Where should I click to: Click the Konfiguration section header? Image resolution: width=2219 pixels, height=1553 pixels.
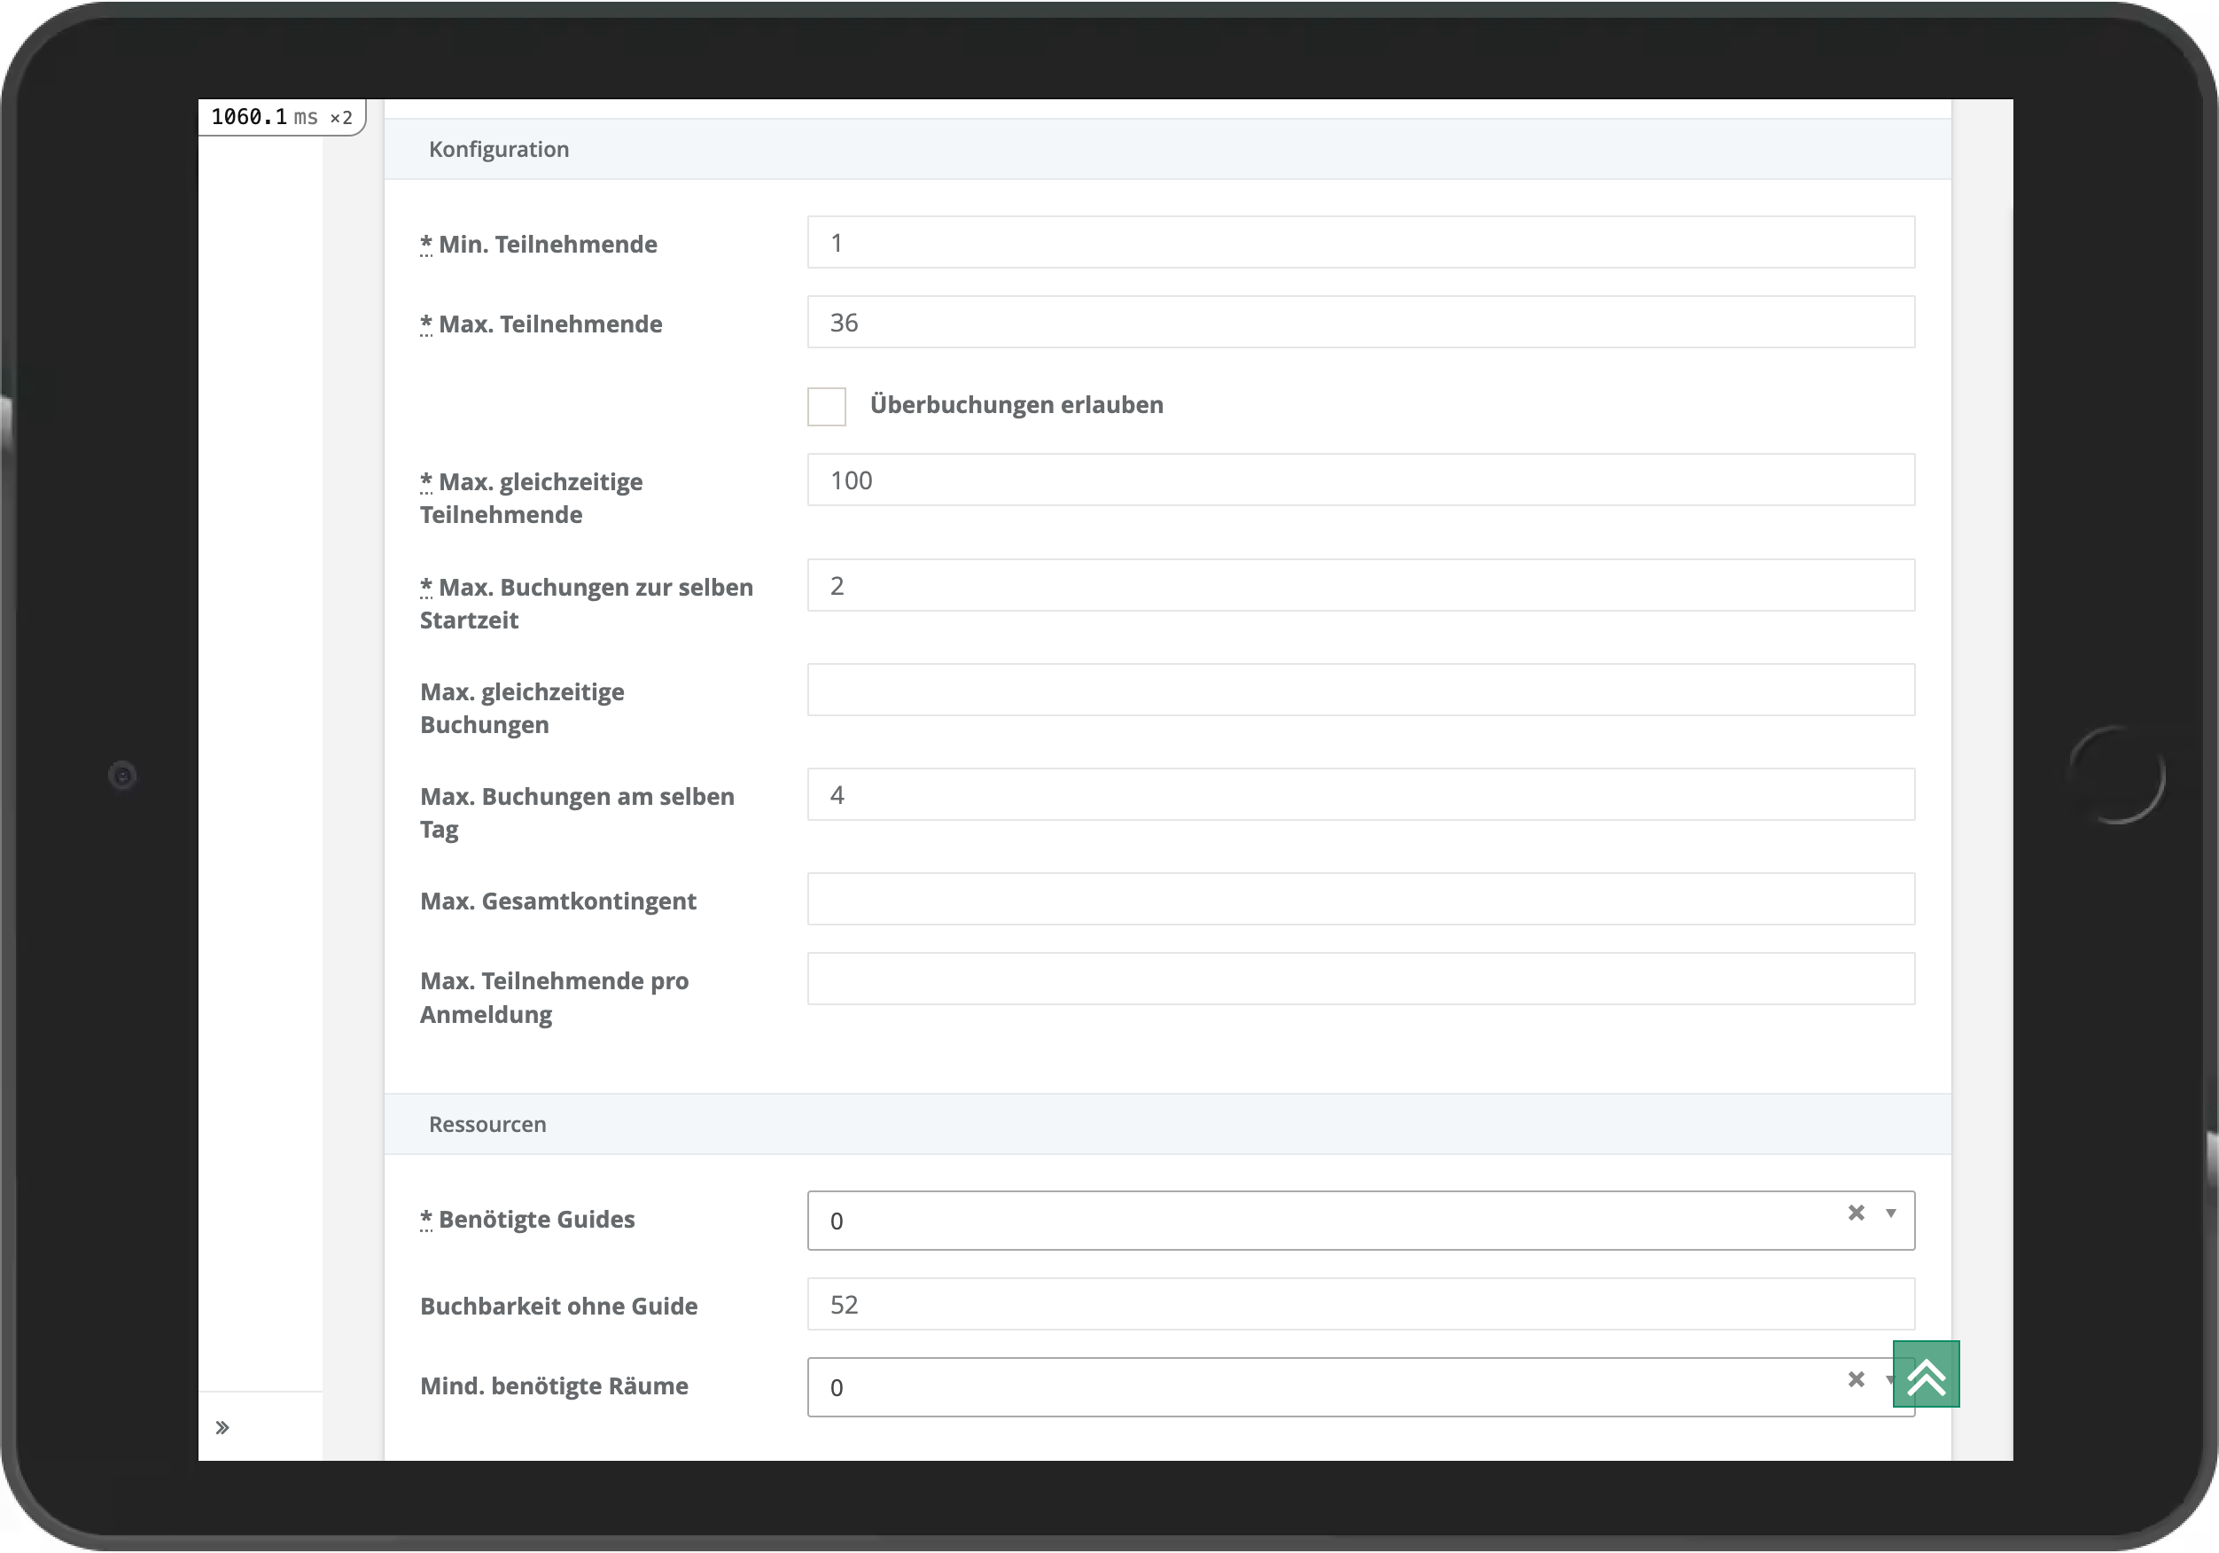[x=1167, y=149]
